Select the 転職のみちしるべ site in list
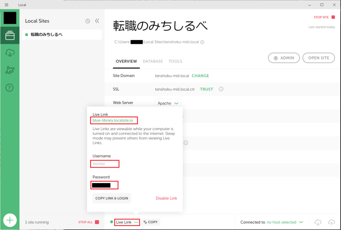This screenshot has height=230, width=341. coord(62,34)
